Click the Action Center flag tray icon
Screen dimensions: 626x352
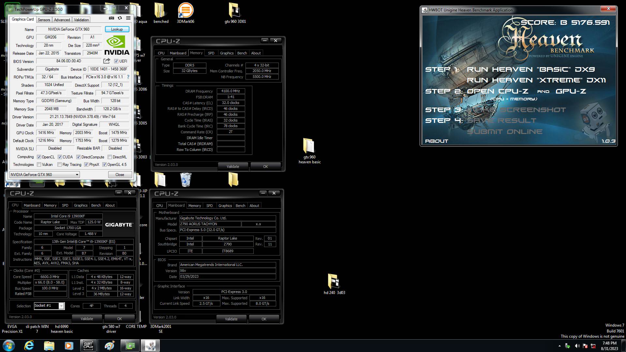coord(585,346)
